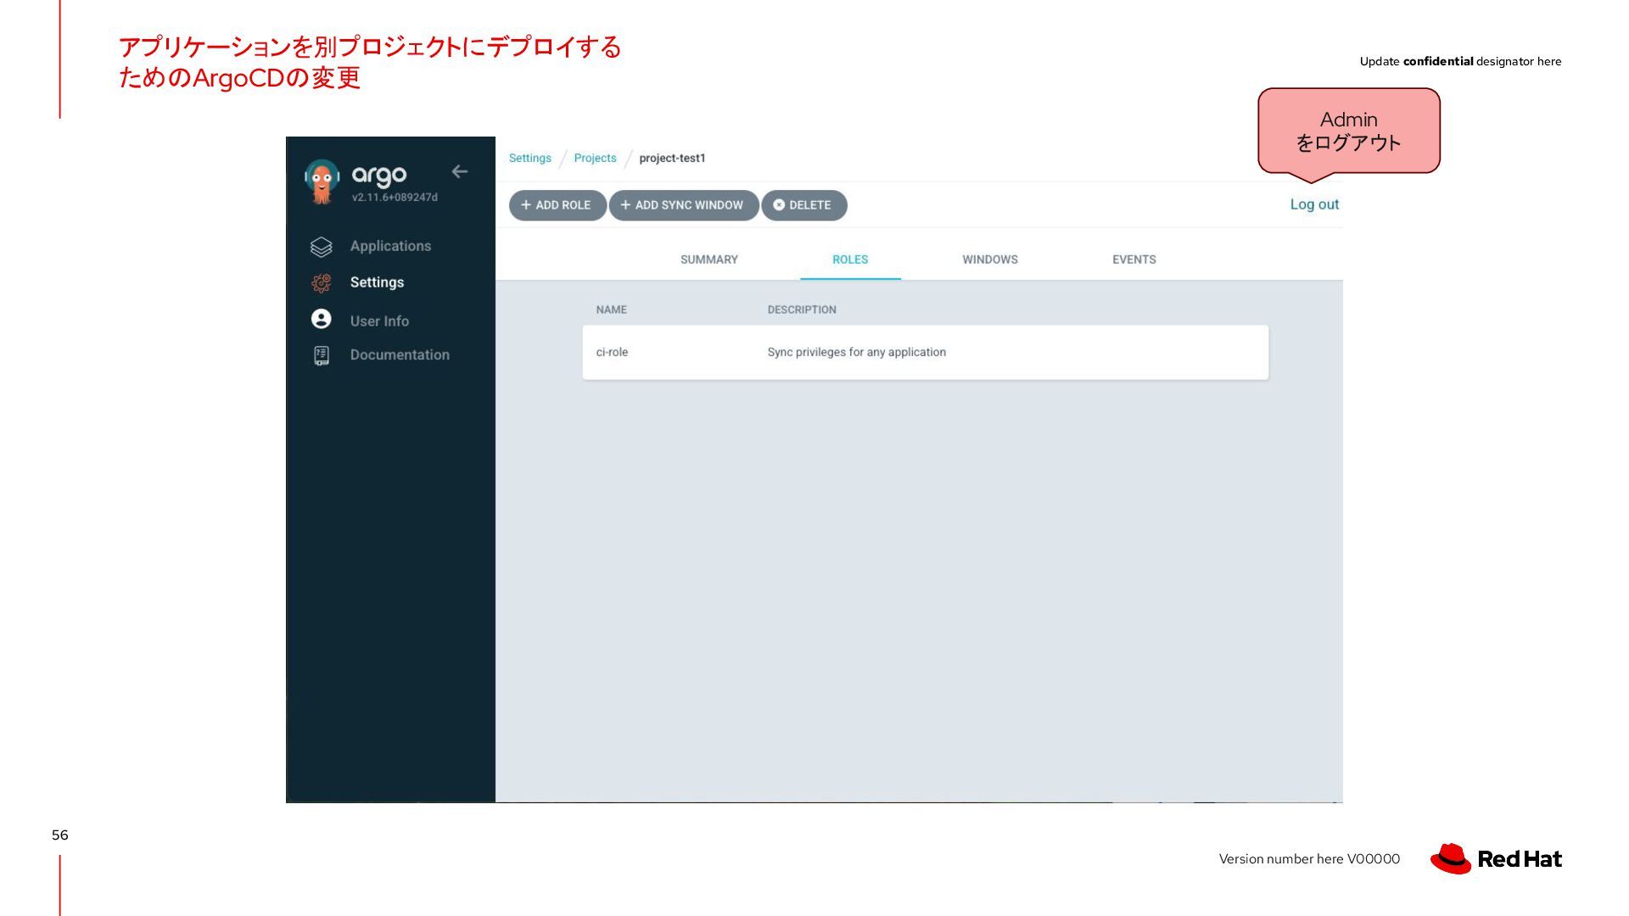1629x916 pixels.
Task: Click the NAME column header
Action: pyautogui.click(x=612, y=310)
